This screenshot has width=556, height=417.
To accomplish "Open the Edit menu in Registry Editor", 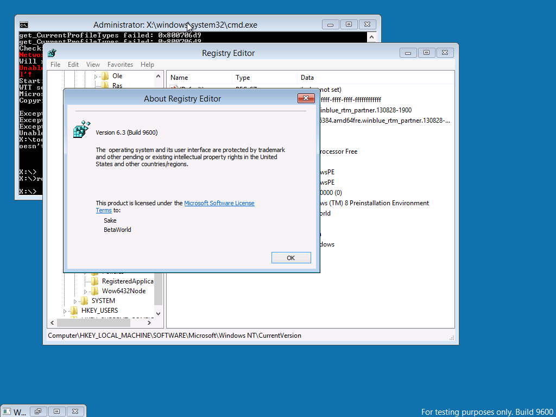I will (73, 65).
